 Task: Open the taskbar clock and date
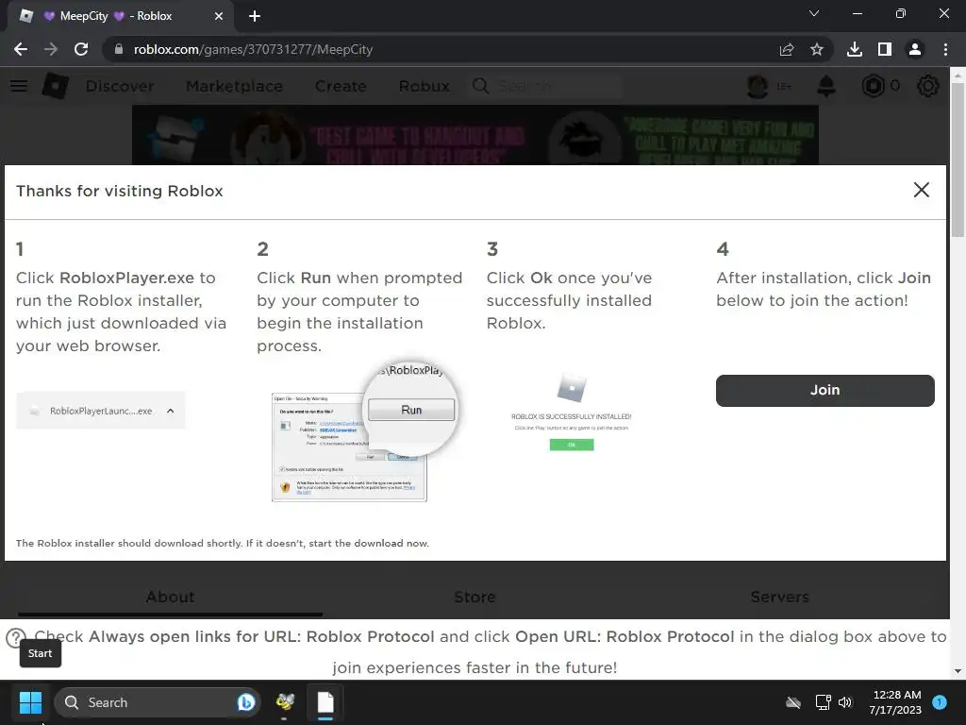[x=895, y=702]
